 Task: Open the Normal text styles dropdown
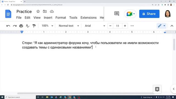69,26
